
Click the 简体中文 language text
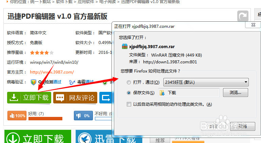click(x=38, y=33)
